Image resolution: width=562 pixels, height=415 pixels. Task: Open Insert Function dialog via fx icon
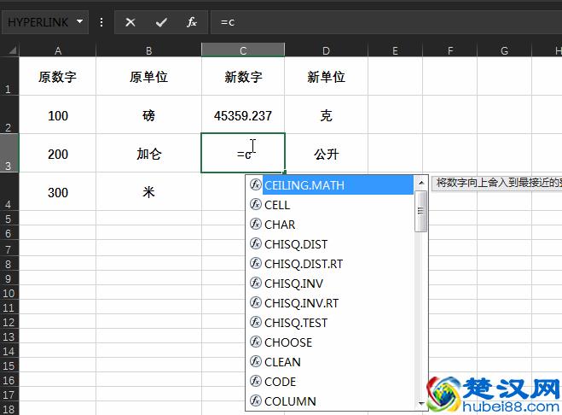point(192,22)
